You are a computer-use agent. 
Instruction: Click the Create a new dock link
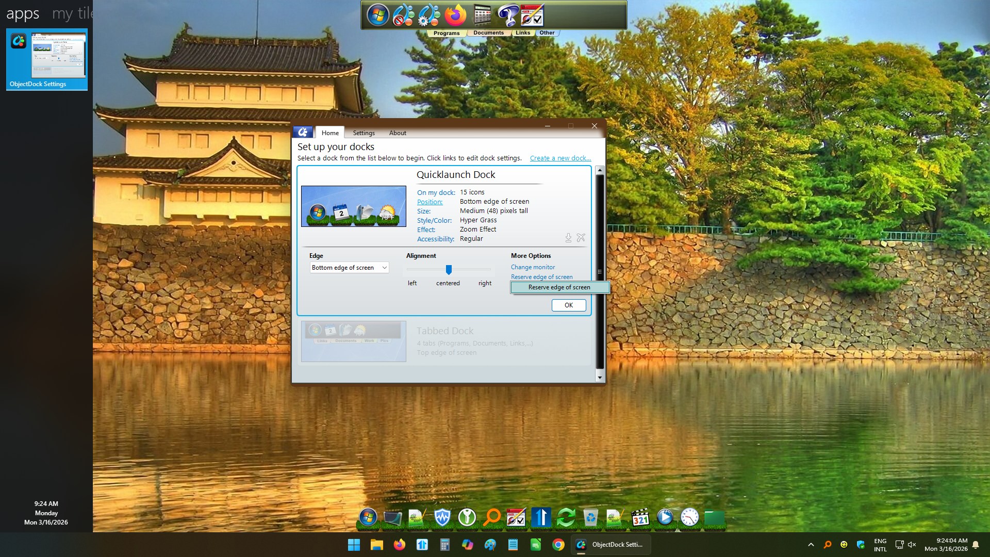pos(560,158)
